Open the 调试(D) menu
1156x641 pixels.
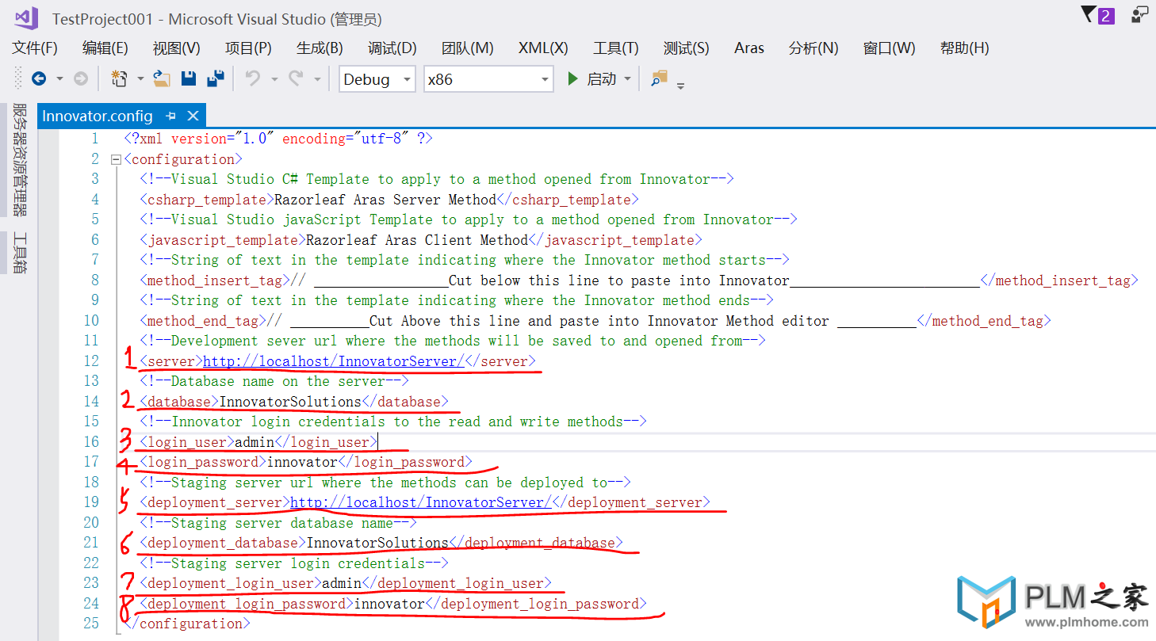pyautogui.click(x=392, y=48)
